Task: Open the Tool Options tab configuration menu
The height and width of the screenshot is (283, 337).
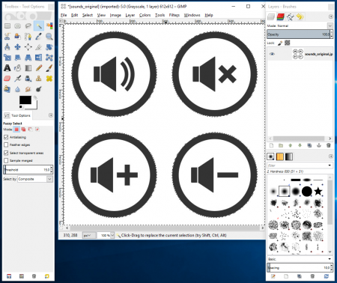Action: point(51,115)
